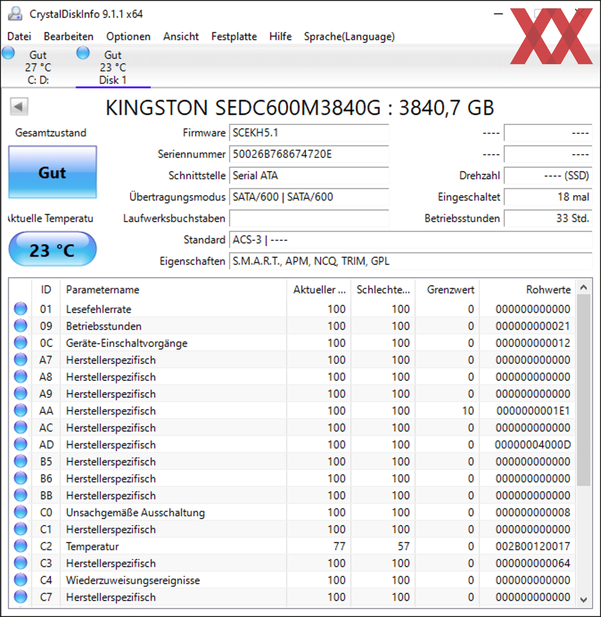This screenshot has width=601, height=617.
Task: Click status orb of C2 Temperatur row
Action: click(21, 546)
